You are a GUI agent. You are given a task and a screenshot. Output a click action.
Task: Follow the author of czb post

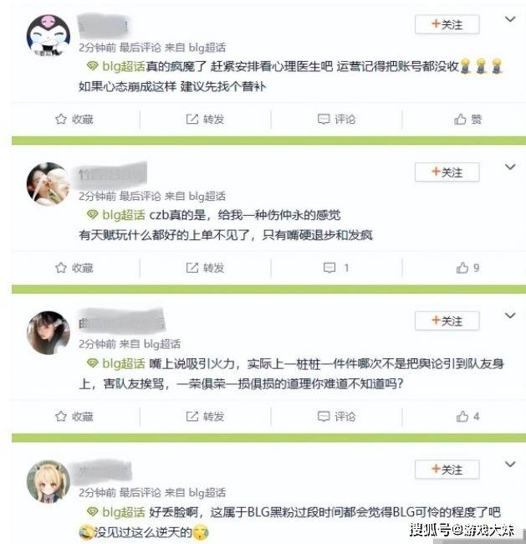point(447,172)
